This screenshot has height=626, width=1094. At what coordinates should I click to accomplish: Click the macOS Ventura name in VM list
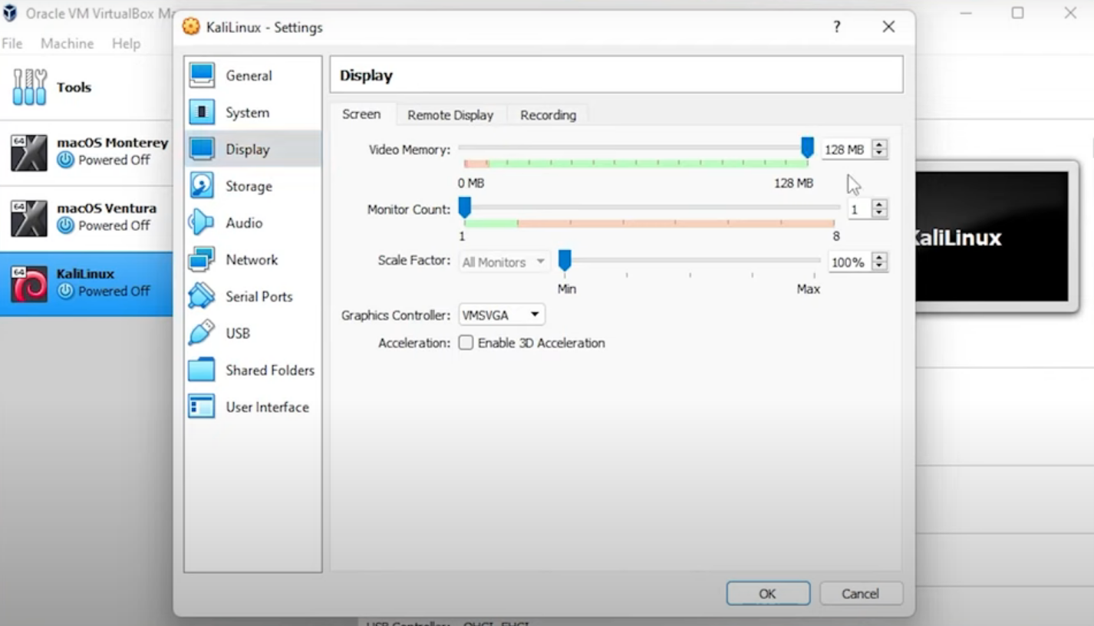point(106,208)
